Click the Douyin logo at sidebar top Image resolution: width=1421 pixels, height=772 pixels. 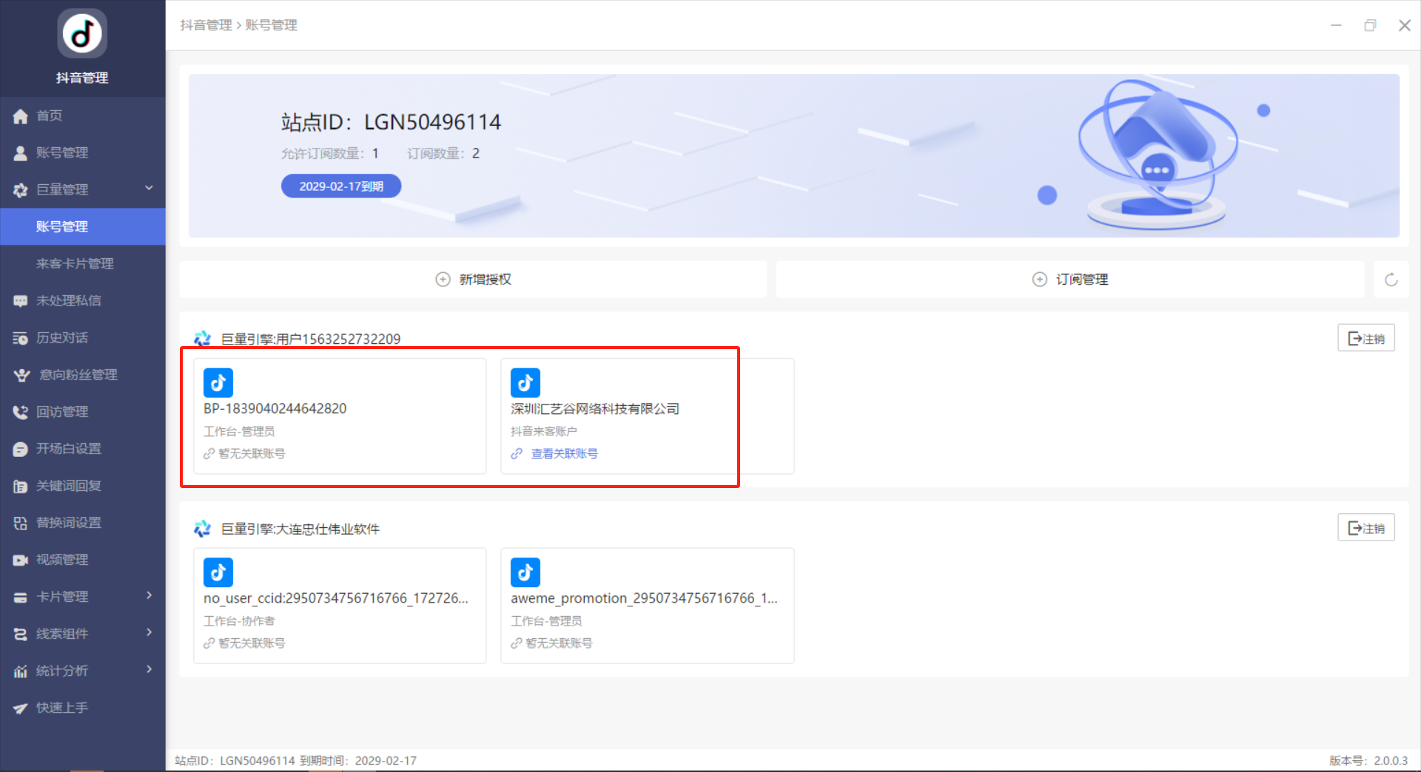[x=82, y=34]
